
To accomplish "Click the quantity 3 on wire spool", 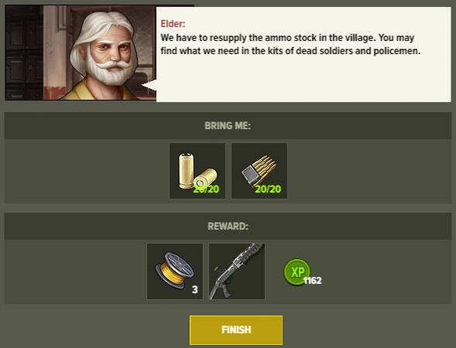I will (195, 289).
